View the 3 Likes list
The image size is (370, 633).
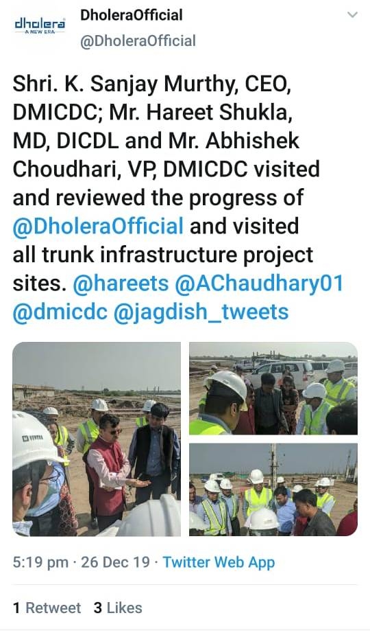(x=118, y=608)
